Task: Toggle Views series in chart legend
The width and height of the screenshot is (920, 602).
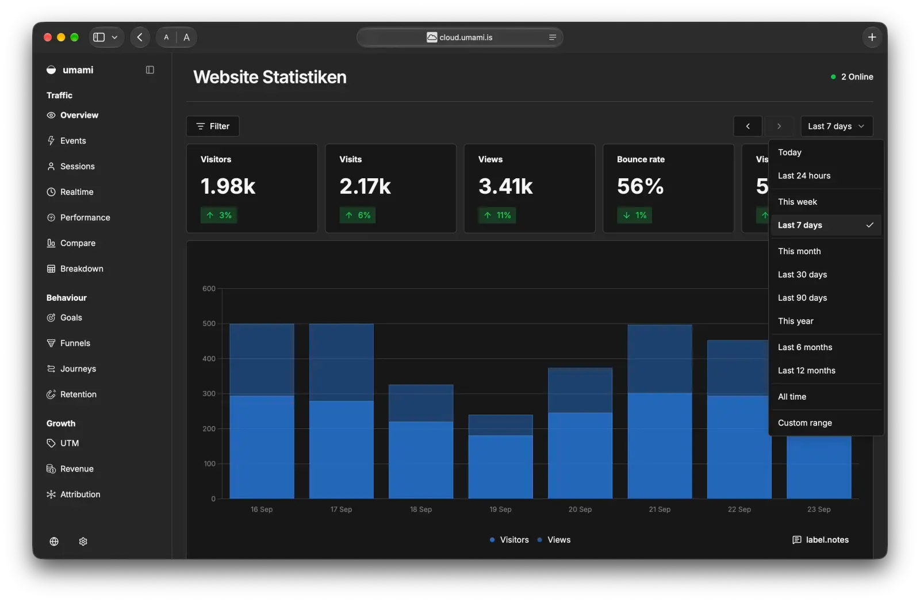Action: point(554,540)
